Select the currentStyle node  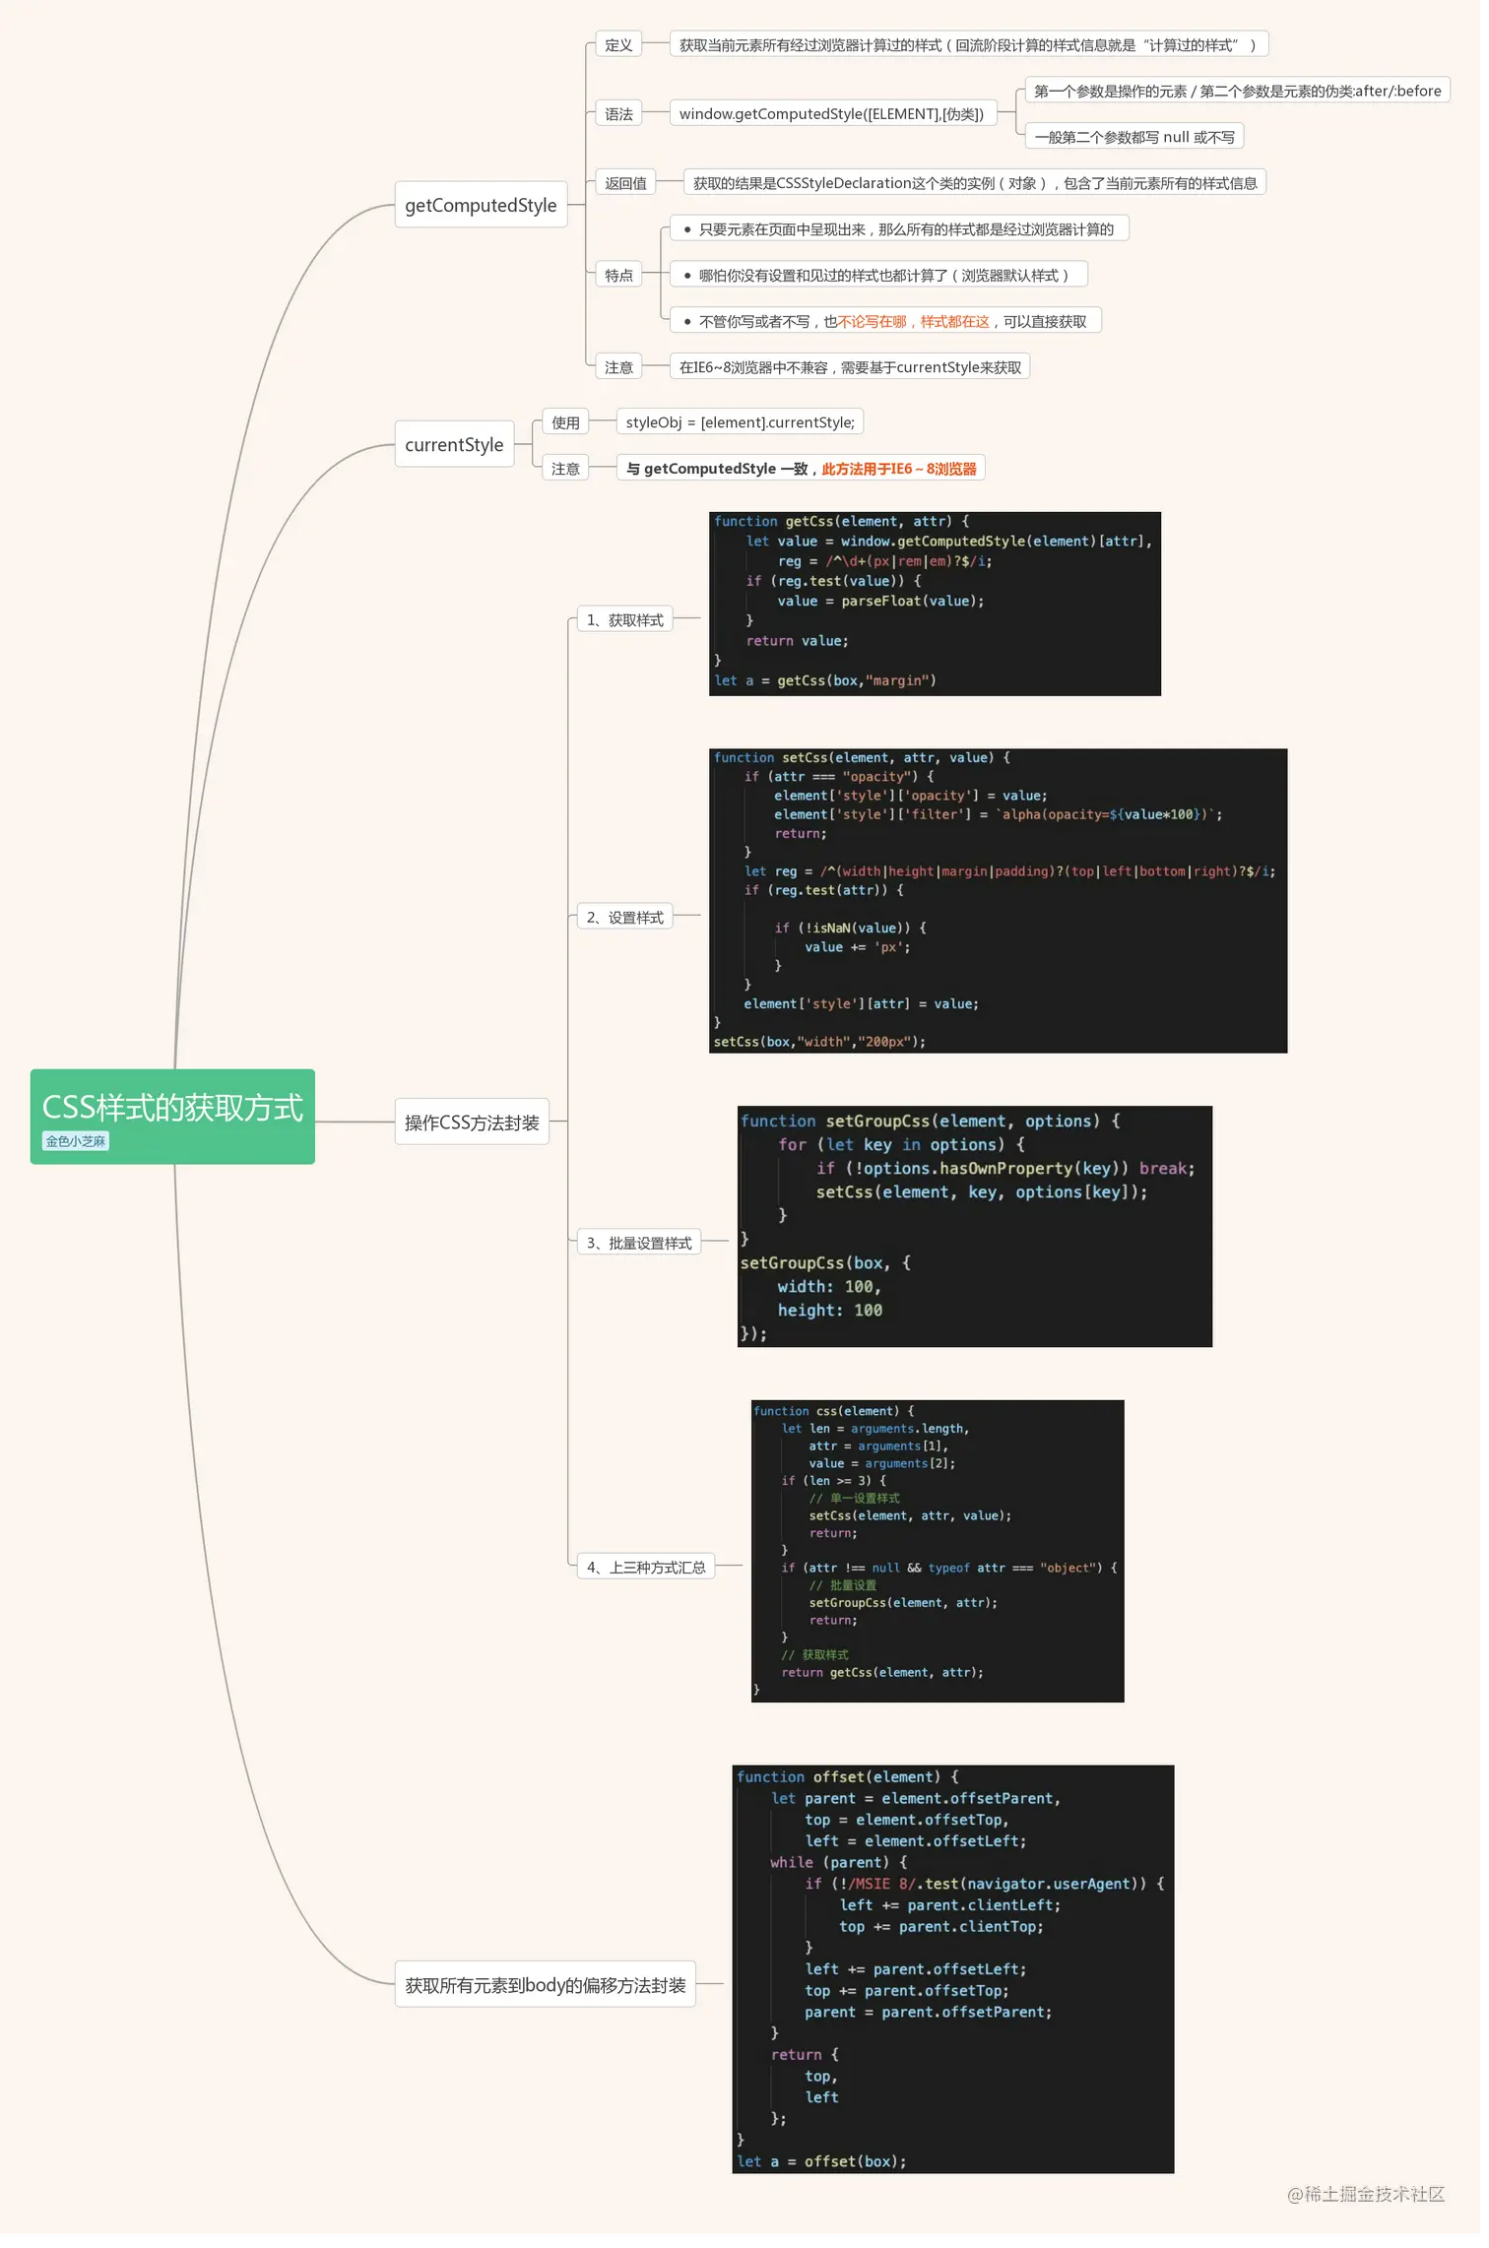click(x=457, y=447)
